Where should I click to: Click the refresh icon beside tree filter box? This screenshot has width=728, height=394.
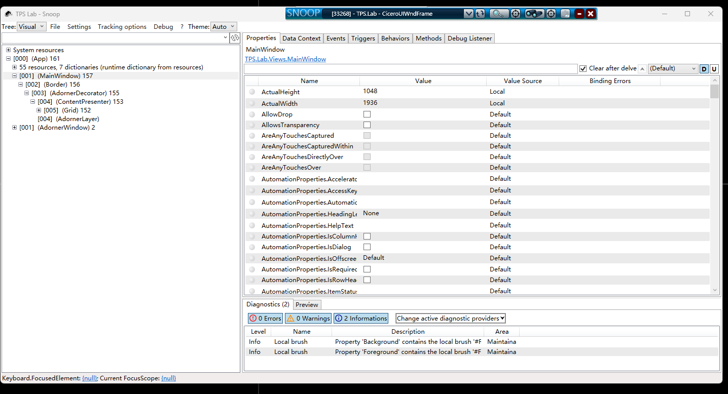tap(235, 38)
